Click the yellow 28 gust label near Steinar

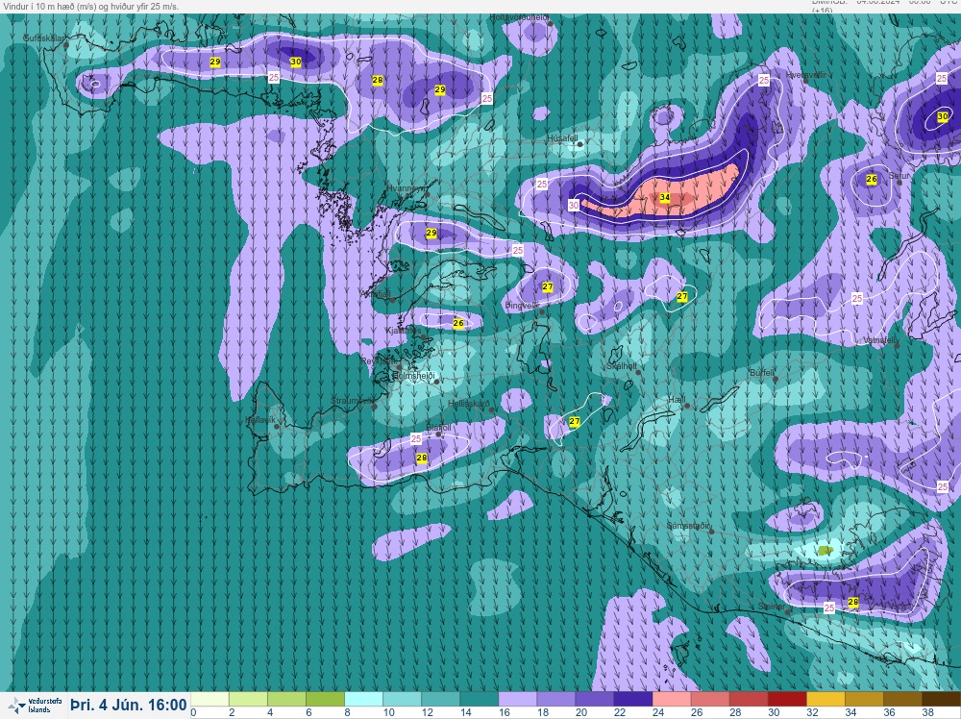(853, 603)
